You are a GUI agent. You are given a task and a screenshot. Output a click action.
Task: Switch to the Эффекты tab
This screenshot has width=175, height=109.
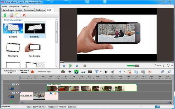(40, 10)
